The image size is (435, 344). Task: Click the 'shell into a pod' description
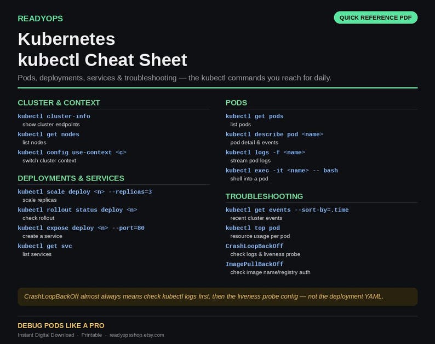(249, 179)
